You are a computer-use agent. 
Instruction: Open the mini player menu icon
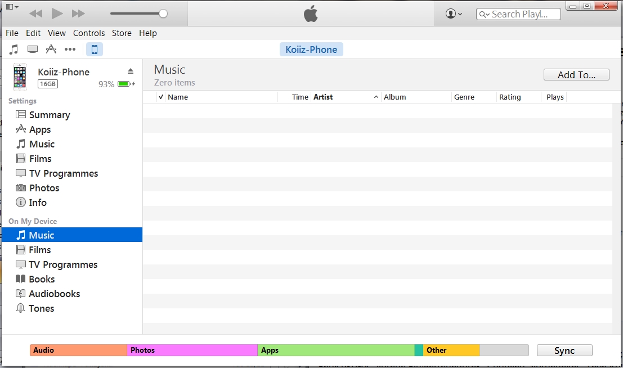coord(12,7)
